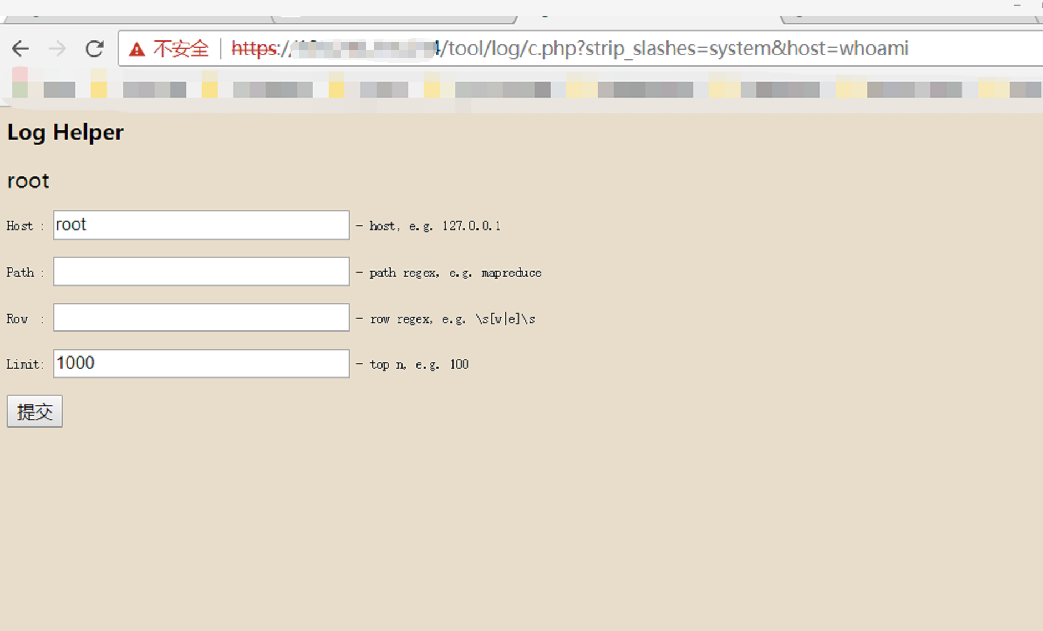The image size is (1043, 631).
Task: Select the c.php URL in address bar
Action: click(x=569, y=49)
